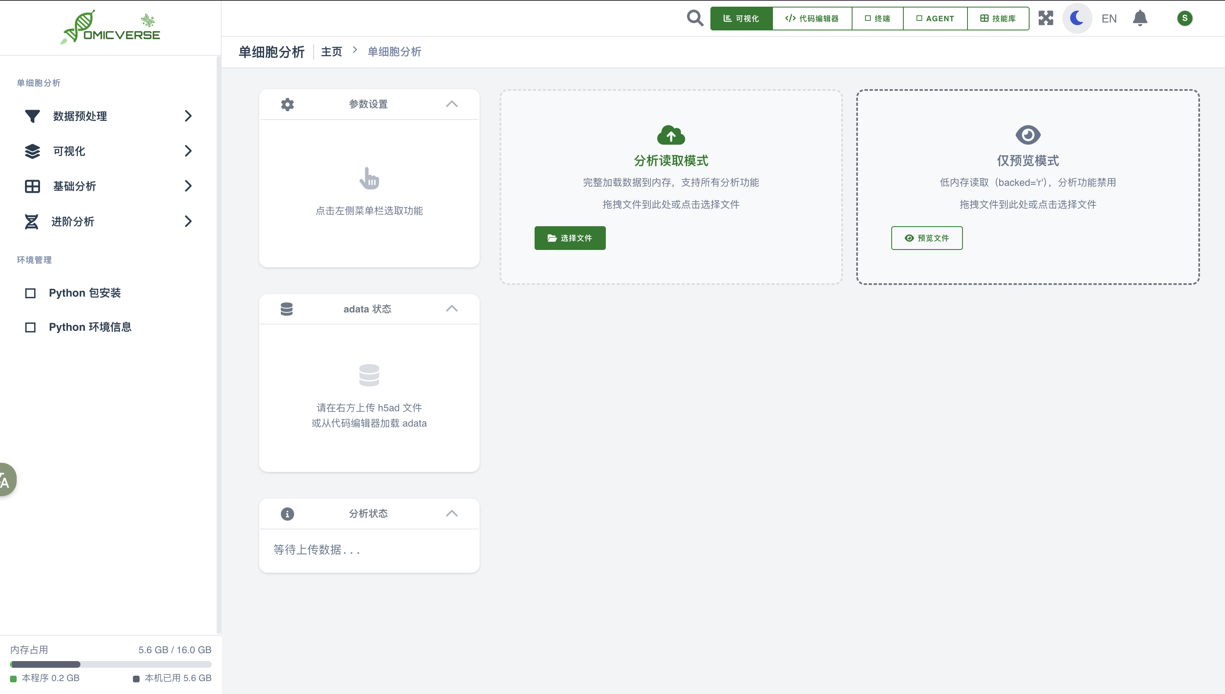1225x694 pixels.
Task: Click the user avatar S icon
Action: [x=1185, y=18]
